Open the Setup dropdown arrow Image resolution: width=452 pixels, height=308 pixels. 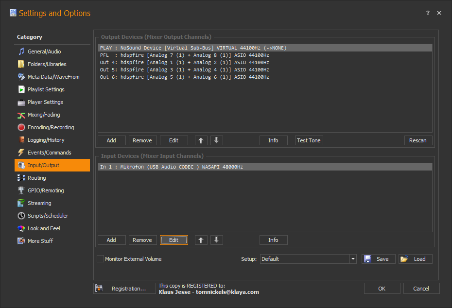(353, 259)
